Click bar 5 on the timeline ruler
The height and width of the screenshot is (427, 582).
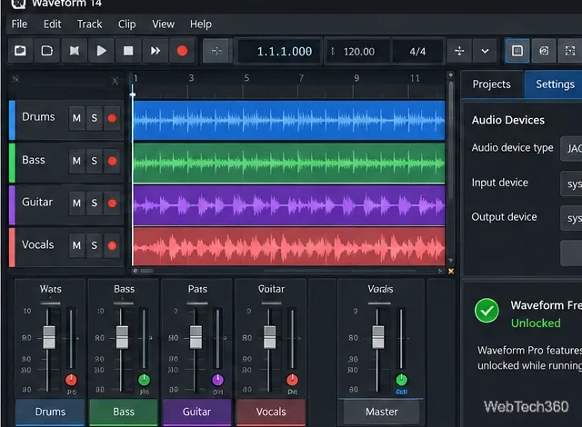pos(246,78)
